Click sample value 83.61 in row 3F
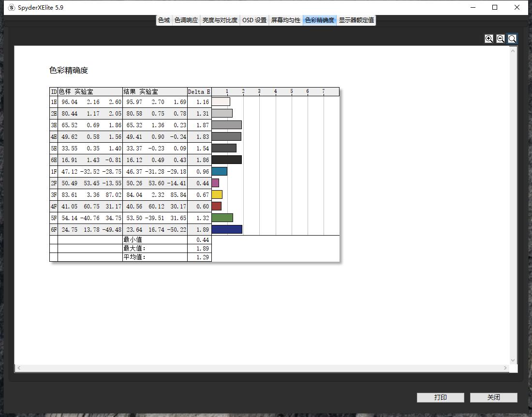 click(70, 195)
